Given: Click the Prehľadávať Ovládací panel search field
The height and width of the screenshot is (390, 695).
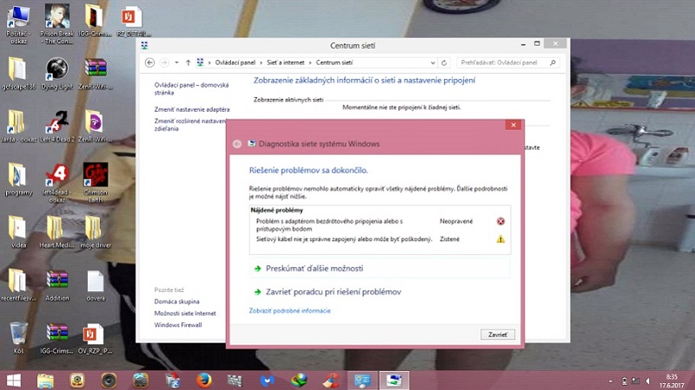Looking at the screenshot, I should (x=505, y=63).
